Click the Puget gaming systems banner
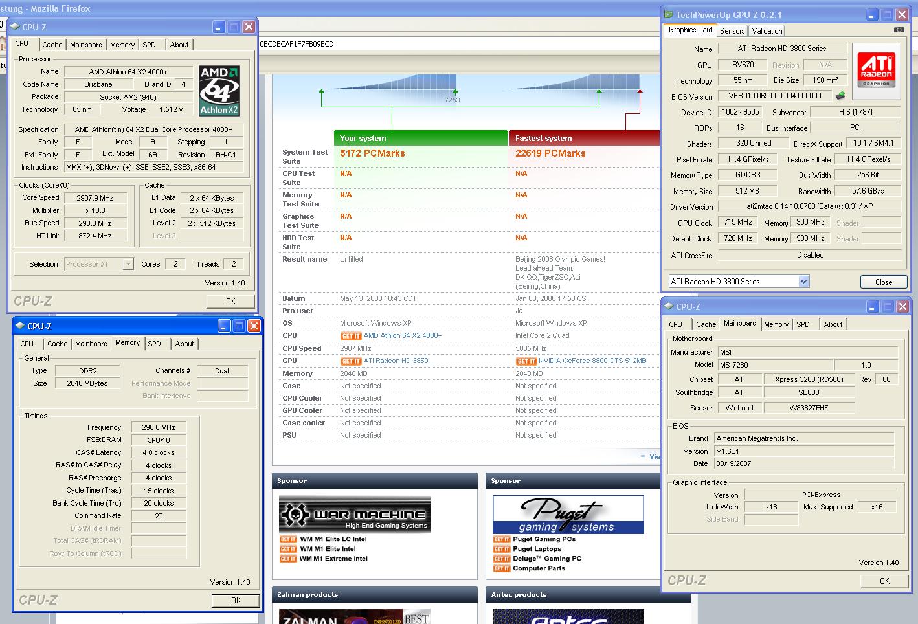This screenshot has height=624, width=918. coord(568,515)
